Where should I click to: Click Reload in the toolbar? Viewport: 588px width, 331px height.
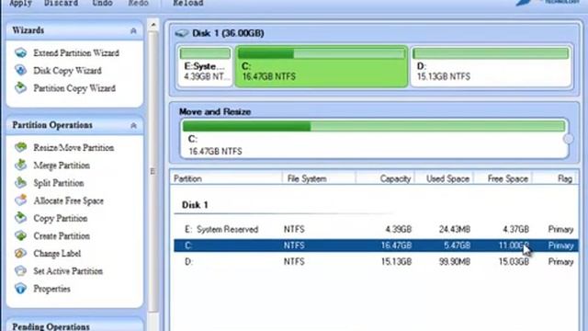click(188, 3)
